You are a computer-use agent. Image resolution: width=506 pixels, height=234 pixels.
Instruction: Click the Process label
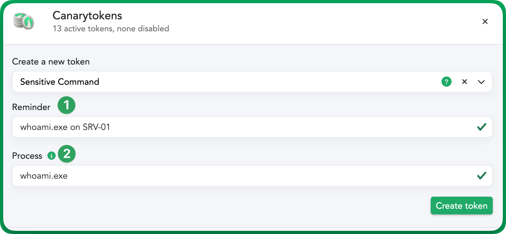[x=27, y=156]
